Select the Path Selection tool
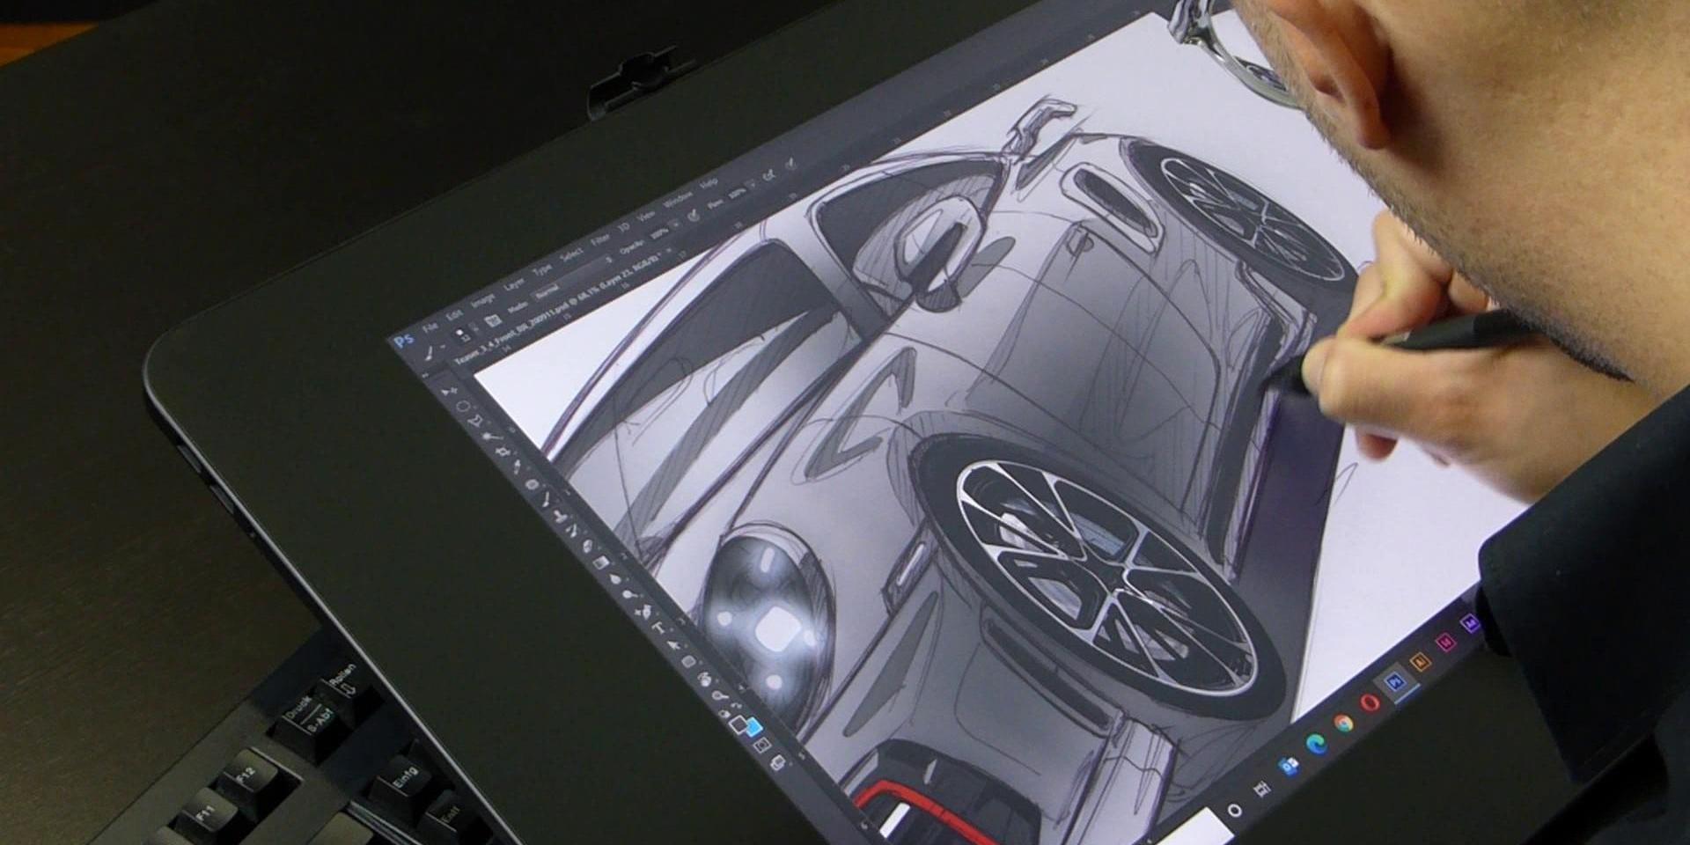 point(673,644)
